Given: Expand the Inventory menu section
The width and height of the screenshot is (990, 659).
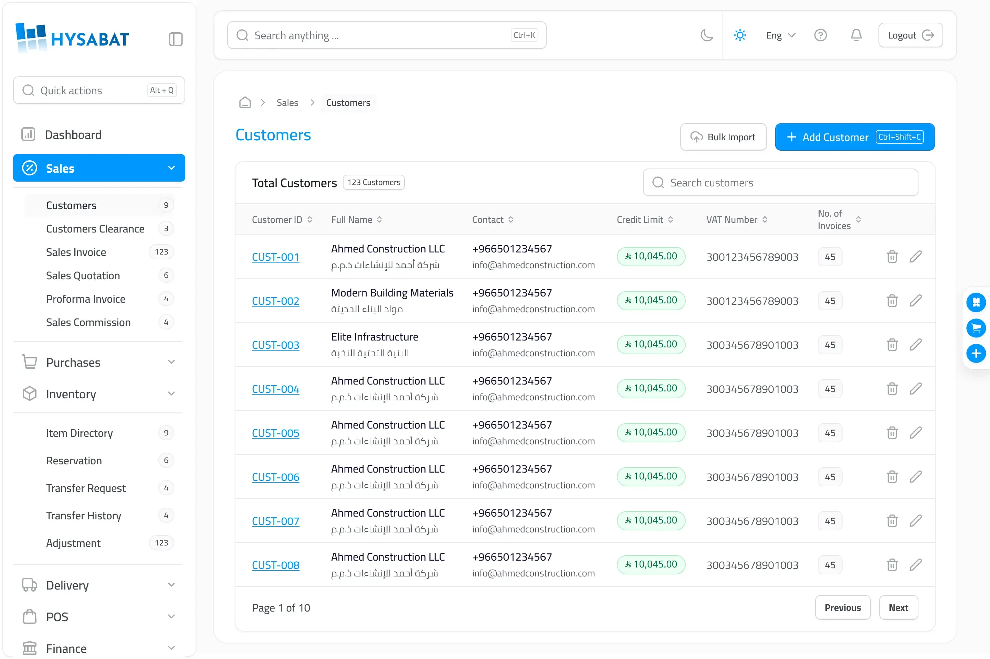Looking at the screenshot, I should (x=99, y=394).
